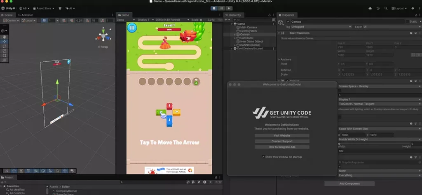Expand the BANNER(Clone) hierarchy item

pos(234,45)
